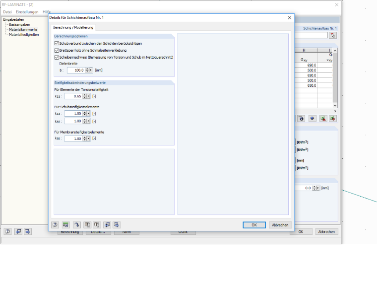Open the Einstellungen menu
Image resolution: width=377 pixels, height=283 pixels.
pos(27,12)
